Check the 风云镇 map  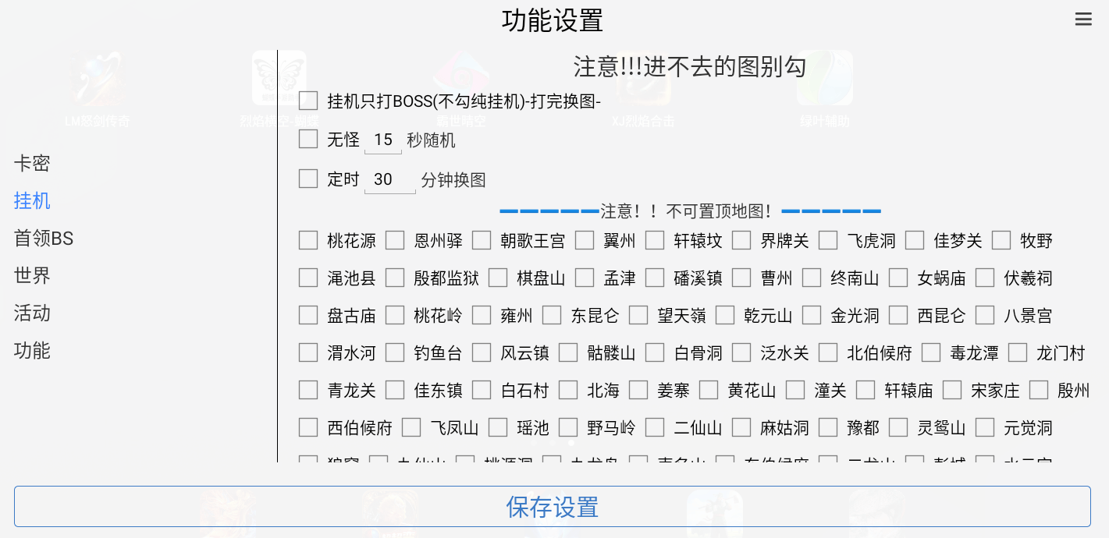(x=482, y=352)
